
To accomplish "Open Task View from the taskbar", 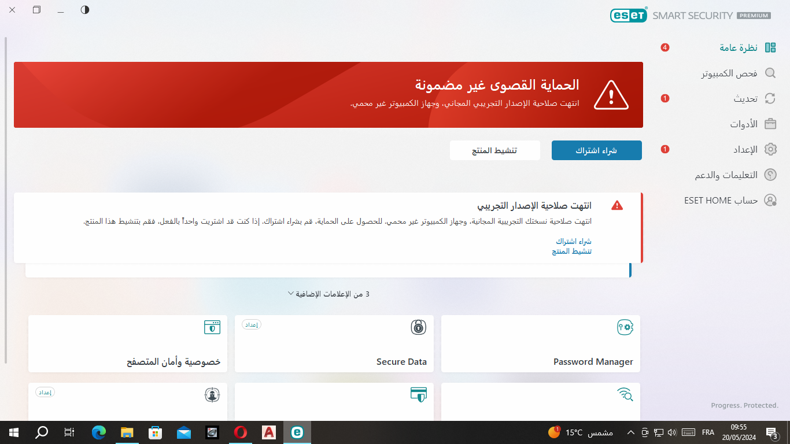I will (69, 432).
